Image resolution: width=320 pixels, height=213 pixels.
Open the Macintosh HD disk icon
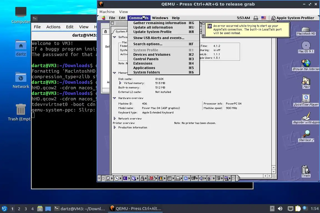[306, 31]
